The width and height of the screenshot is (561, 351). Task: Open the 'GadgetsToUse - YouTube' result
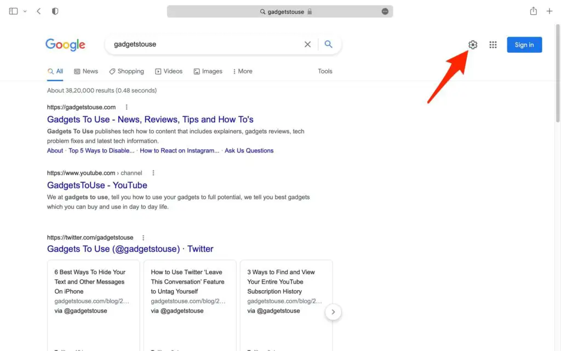(97, 185)
